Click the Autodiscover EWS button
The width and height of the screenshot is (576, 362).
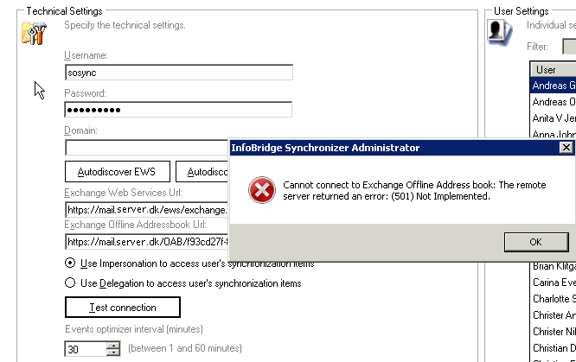point(117,171)
